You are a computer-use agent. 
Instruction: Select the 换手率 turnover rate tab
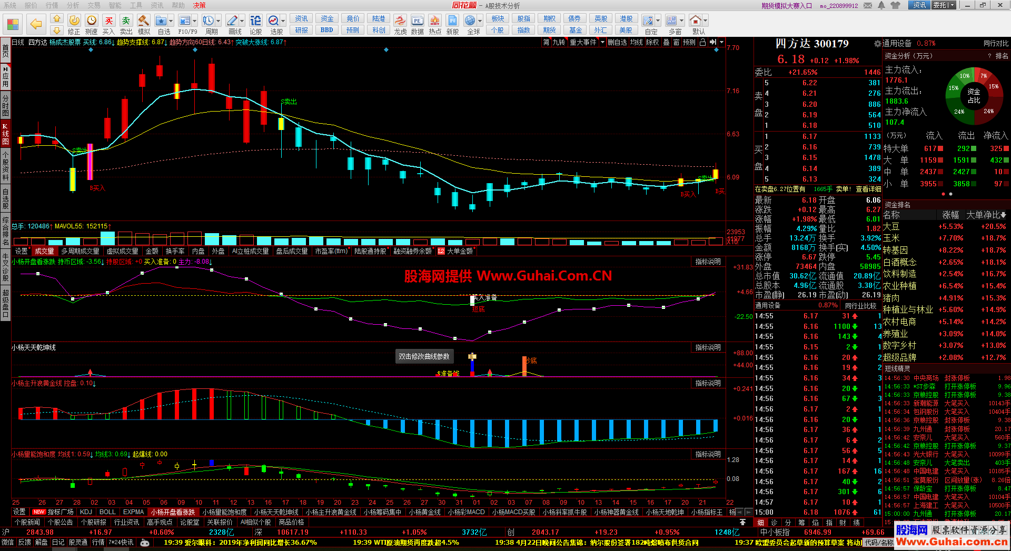click(x=175, y=251)
